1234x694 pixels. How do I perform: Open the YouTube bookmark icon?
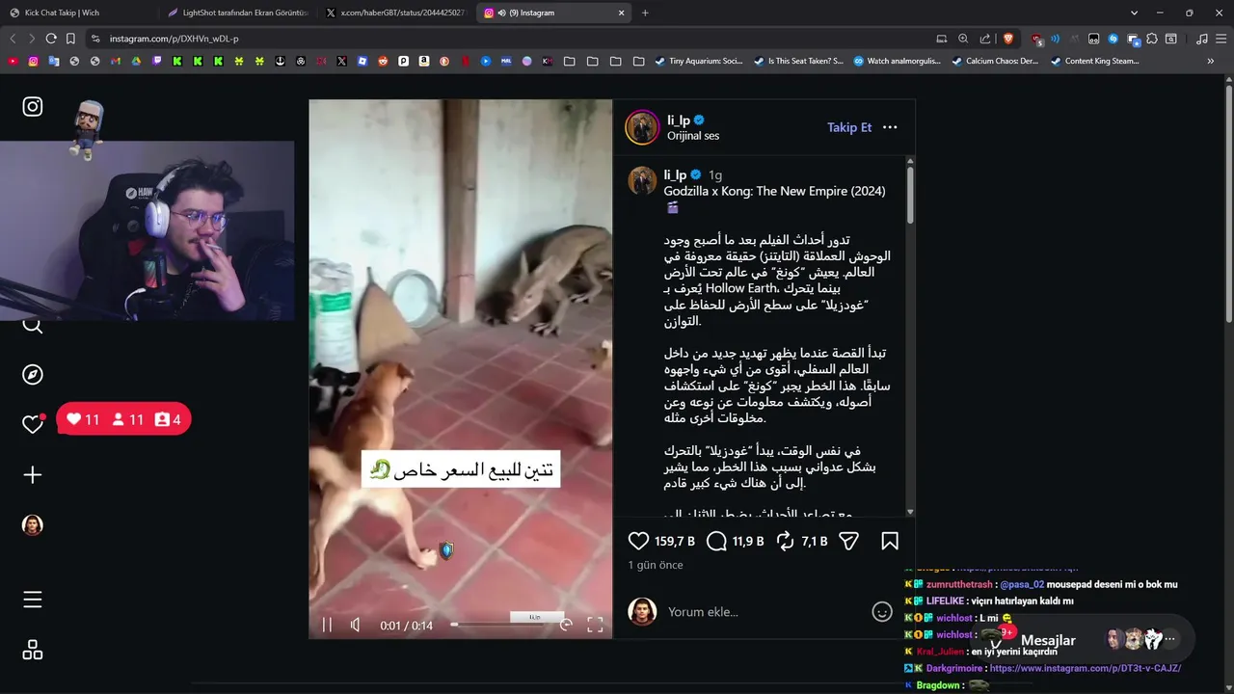click(13, 61)
